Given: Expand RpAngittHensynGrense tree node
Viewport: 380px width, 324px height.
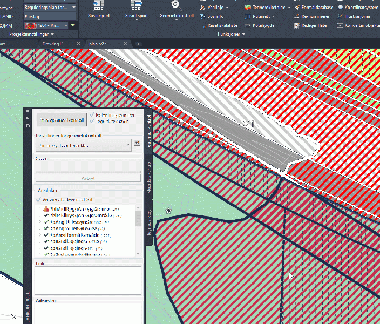Looking at the screenshot, I should click(x=39, y=221).
